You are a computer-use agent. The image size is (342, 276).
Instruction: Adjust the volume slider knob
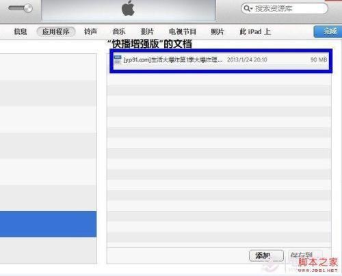29,8
